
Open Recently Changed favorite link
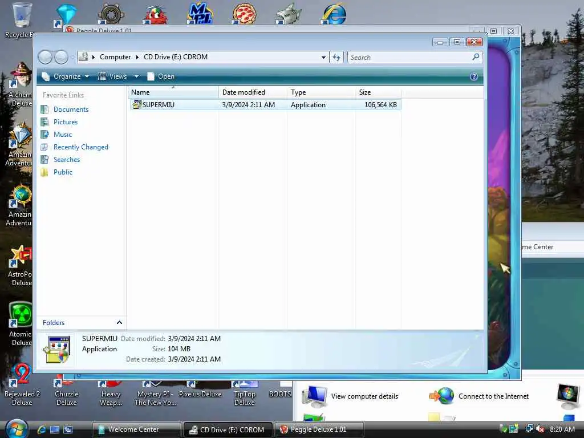coord(81,147)
